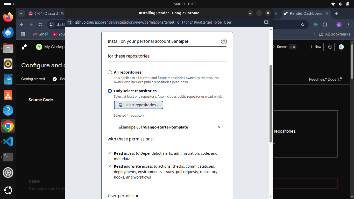The image size is (354, 199).
Task: Open Thunderbird Mail from the dock
Action: 8,33
